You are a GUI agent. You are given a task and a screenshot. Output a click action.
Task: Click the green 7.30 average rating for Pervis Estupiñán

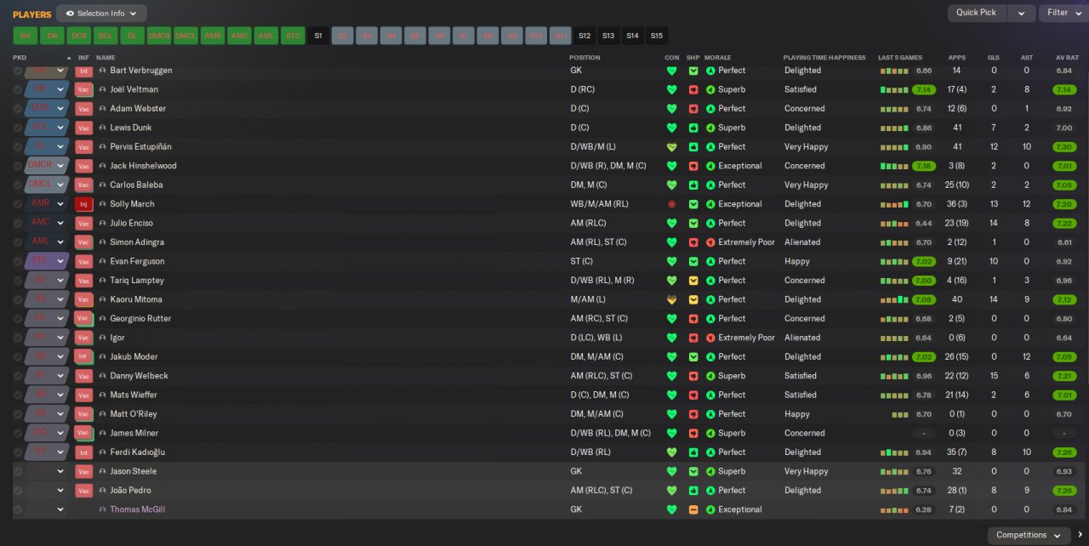click(1063, 147)
